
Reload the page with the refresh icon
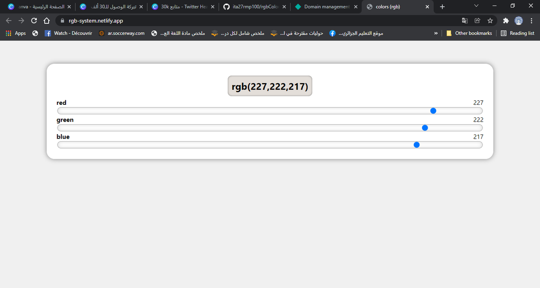click(34, 21)
